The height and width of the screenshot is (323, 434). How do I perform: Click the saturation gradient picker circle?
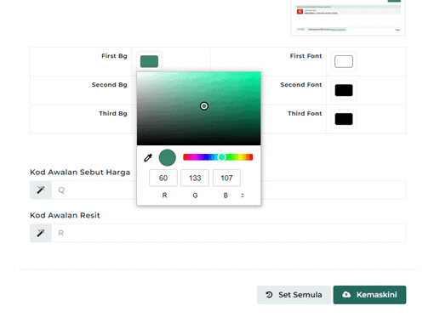coord(204,106)
